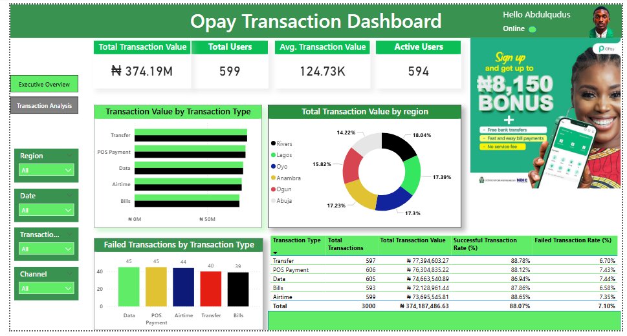Click the Total value ₦374,187,486.63

(424, 306)
